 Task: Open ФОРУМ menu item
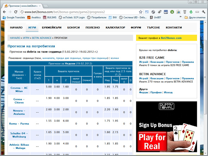[136, 28]
